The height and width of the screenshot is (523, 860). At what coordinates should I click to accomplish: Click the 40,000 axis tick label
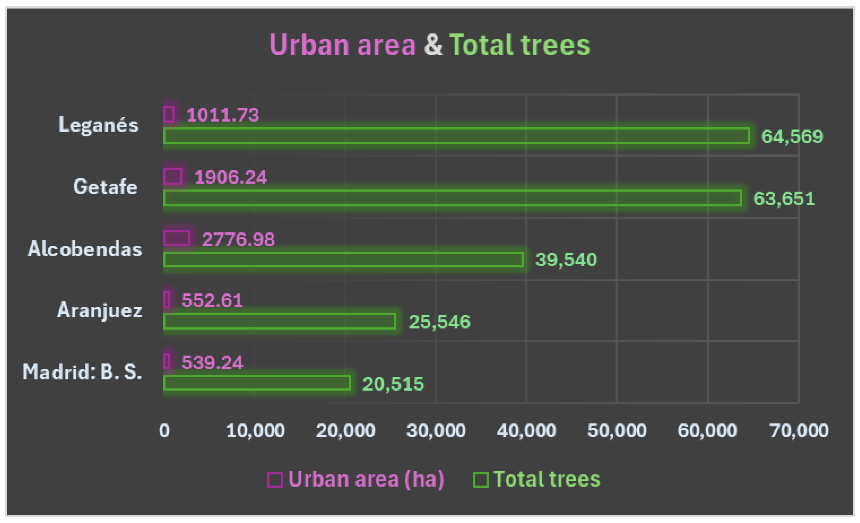coord(526,430)
